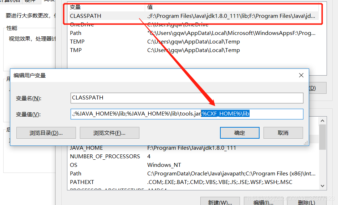This screenshot has height=205, width=338.
Task: Select the JAVA_HOME system variable row
Action: (x=194, y=148)
